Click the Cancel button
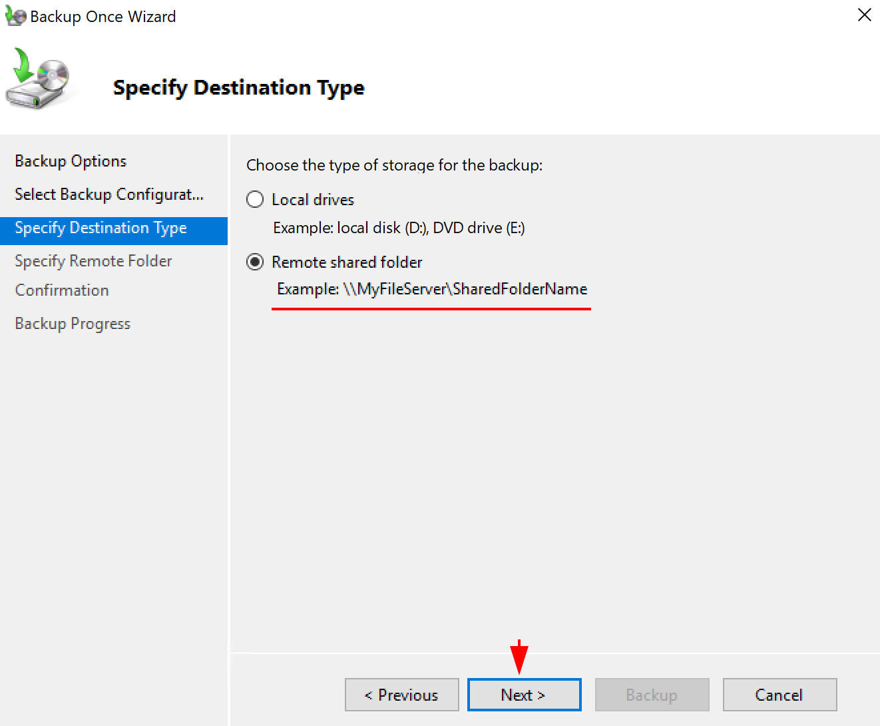This screenshot has height=726, width=880. [779, 695]
